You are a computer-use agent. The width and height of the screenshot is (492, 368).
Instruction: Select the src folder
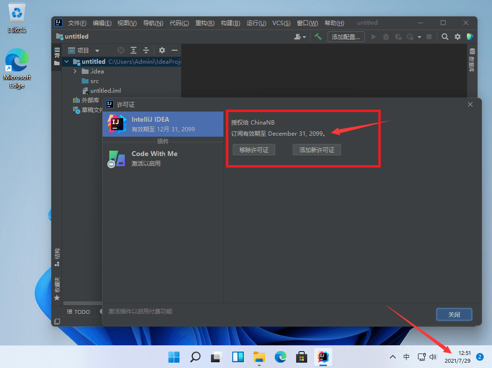tap(90, 81)
